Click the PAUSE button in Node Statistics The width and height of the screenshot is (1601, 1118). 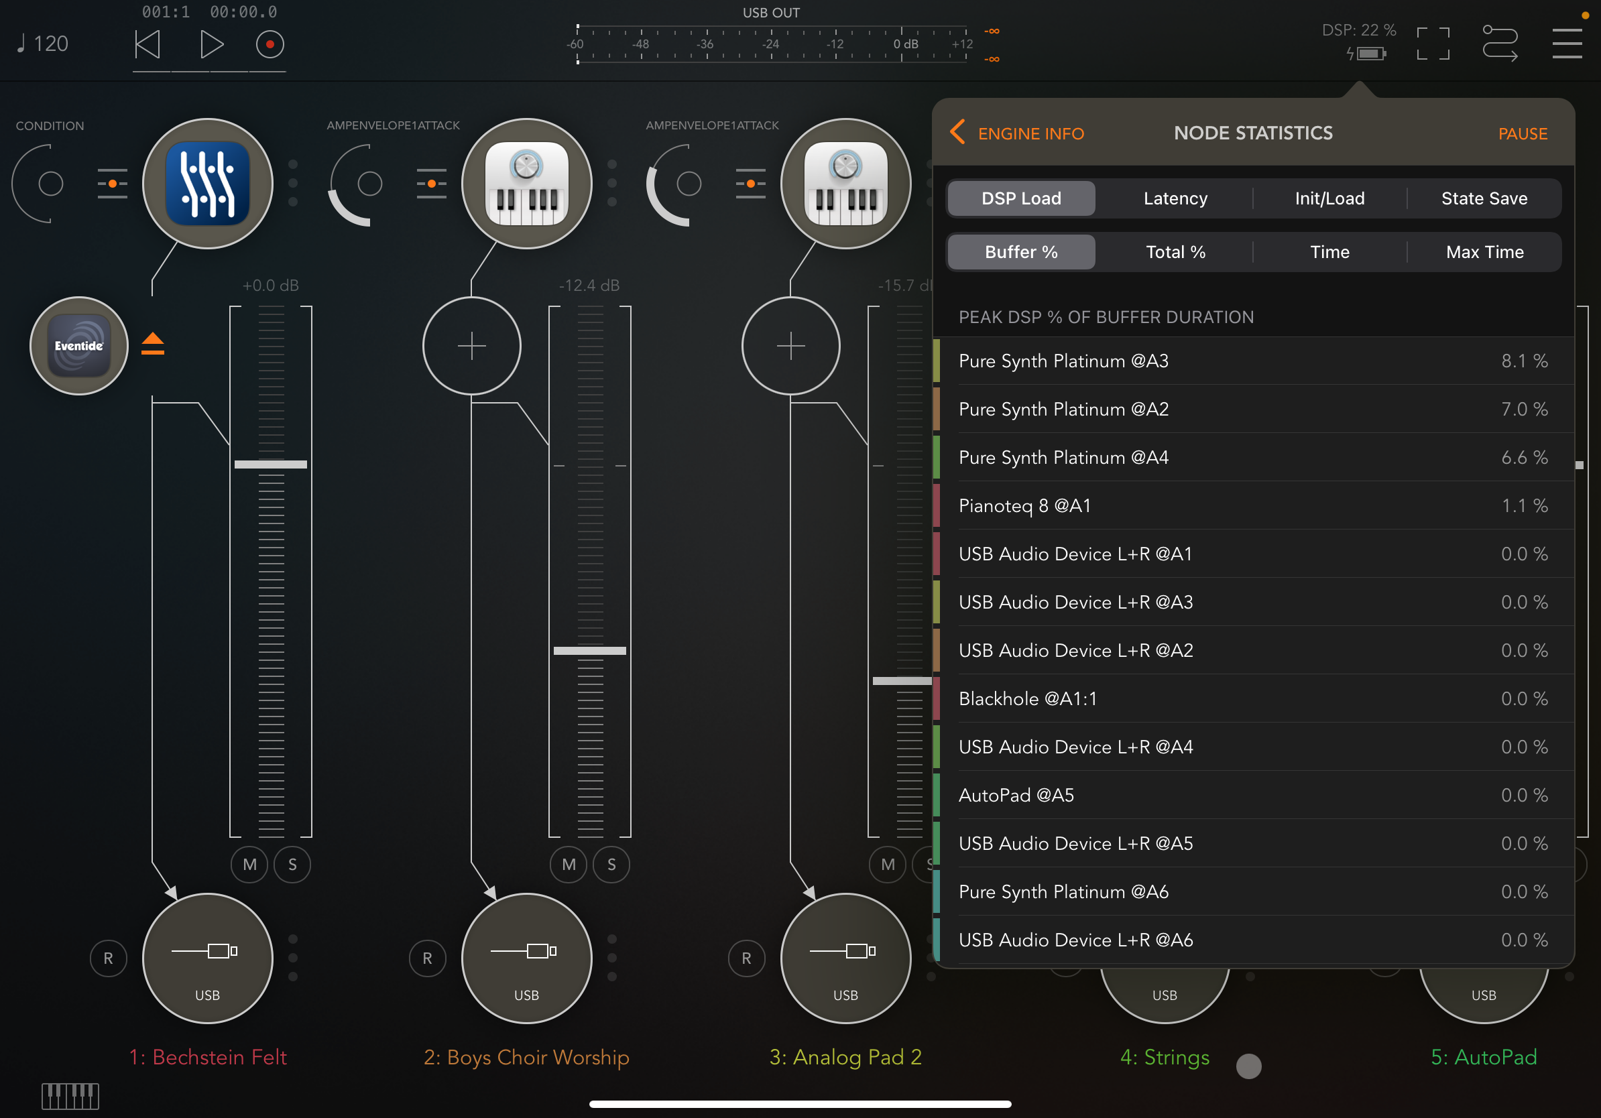(x=1522, y=133)
